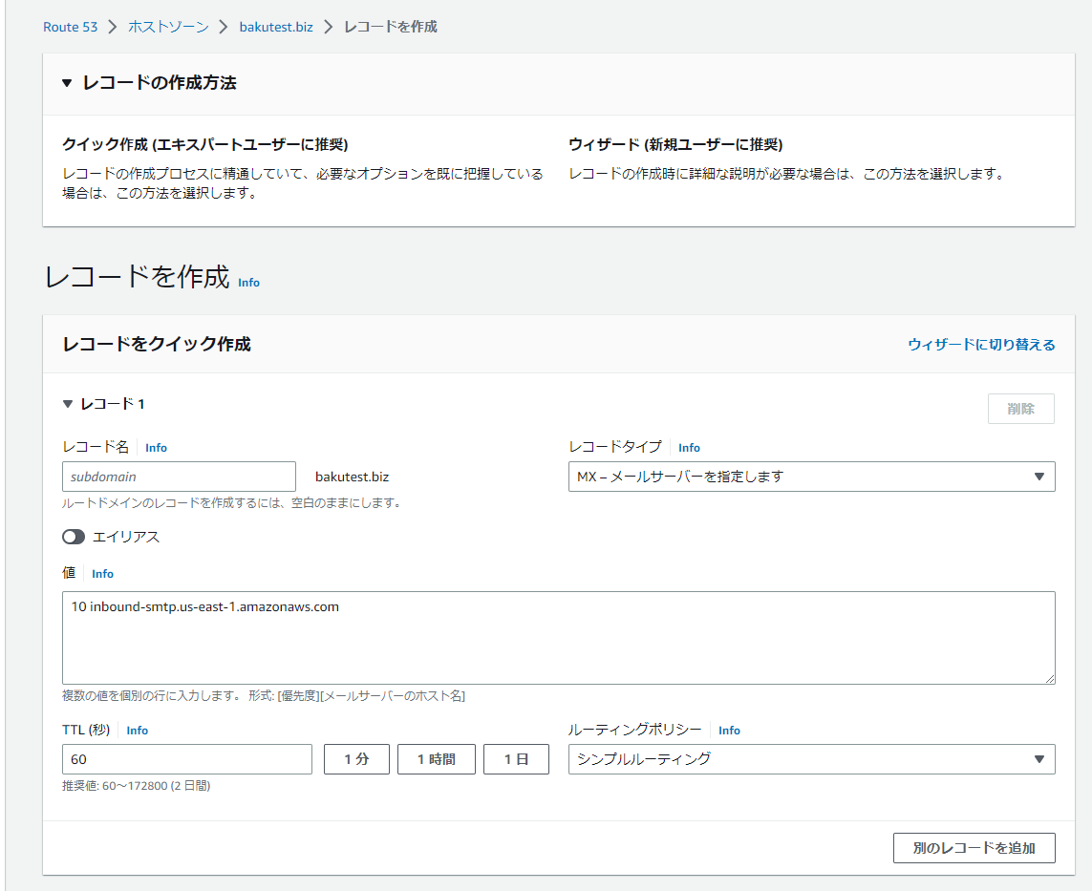Screen dimensions: 1092x891
Task: Go to ホストゾーン breadcrumb
Action: pos(168,27)
